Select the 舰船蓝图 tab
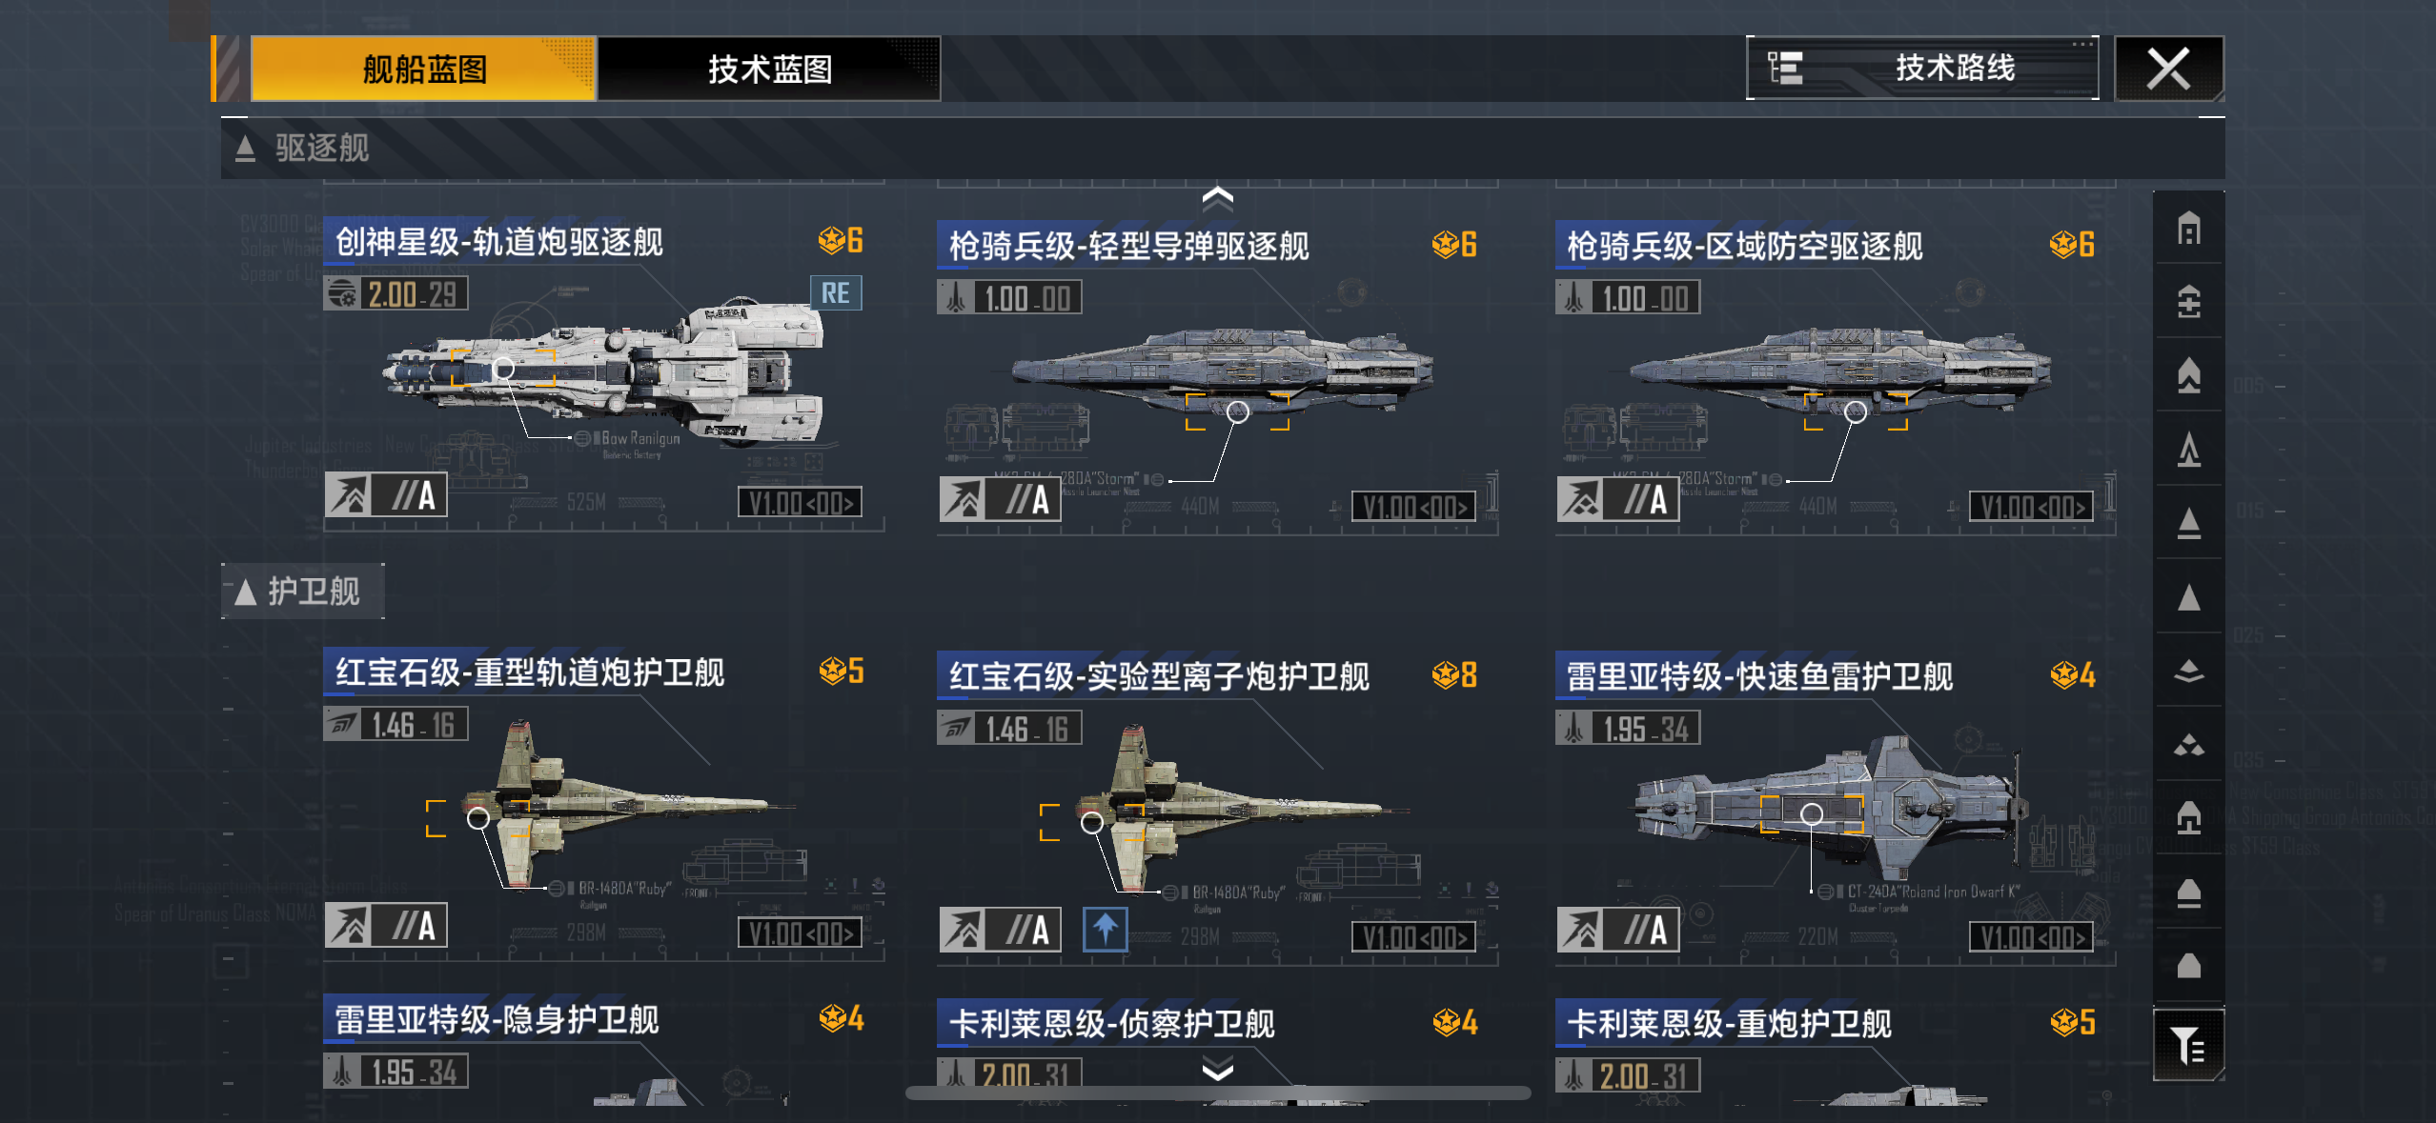2436x1123 pixels. [x=423, y=69]
